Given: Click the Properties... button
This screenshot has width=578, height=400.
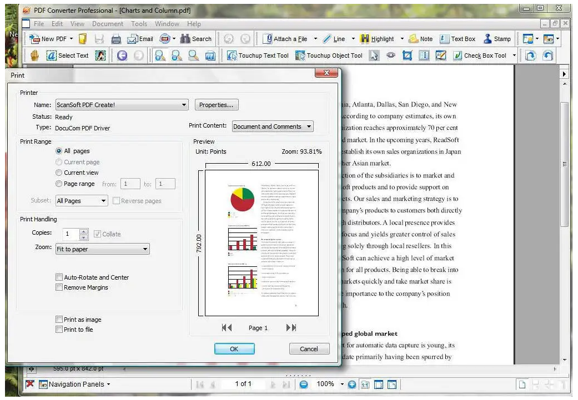Looking at the screenshot, I should pyautogui.click(x=216, y=105).
